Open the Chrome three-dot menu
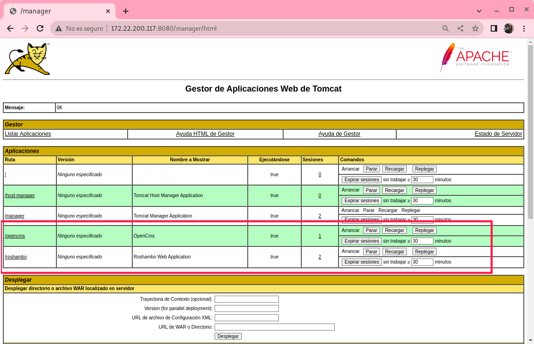This screenshot has height=344, width=534. pos(524,28)
